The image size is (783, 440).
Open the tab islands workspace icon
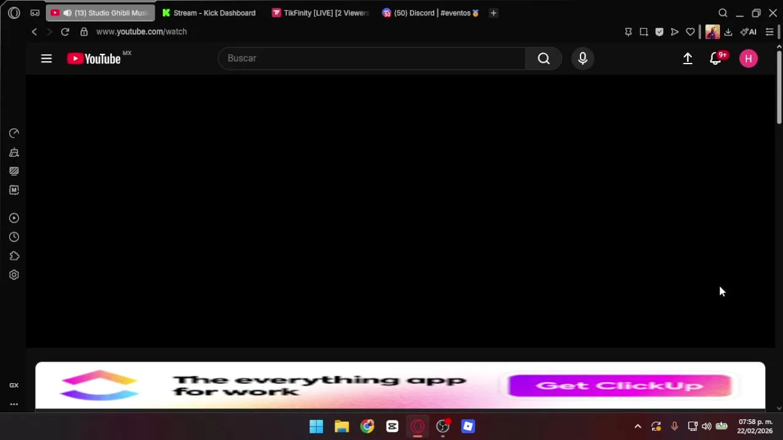coord(35,13)
